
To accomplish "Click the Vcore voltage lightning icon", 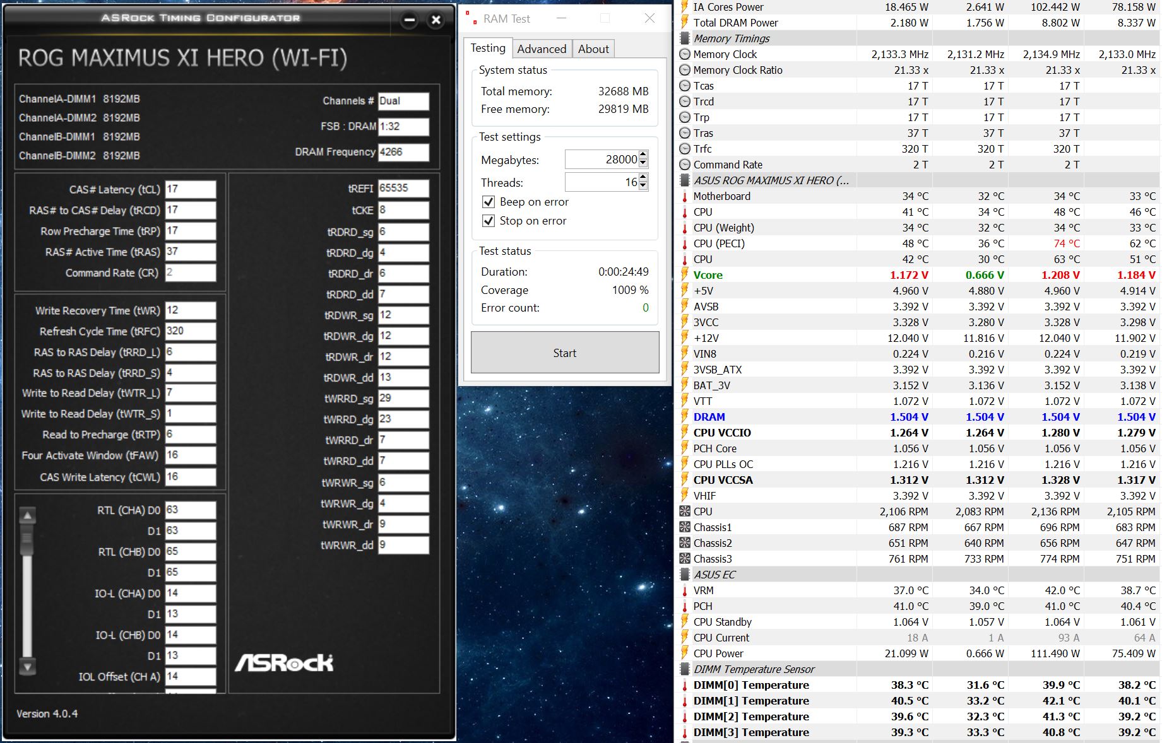I will 685,275.
